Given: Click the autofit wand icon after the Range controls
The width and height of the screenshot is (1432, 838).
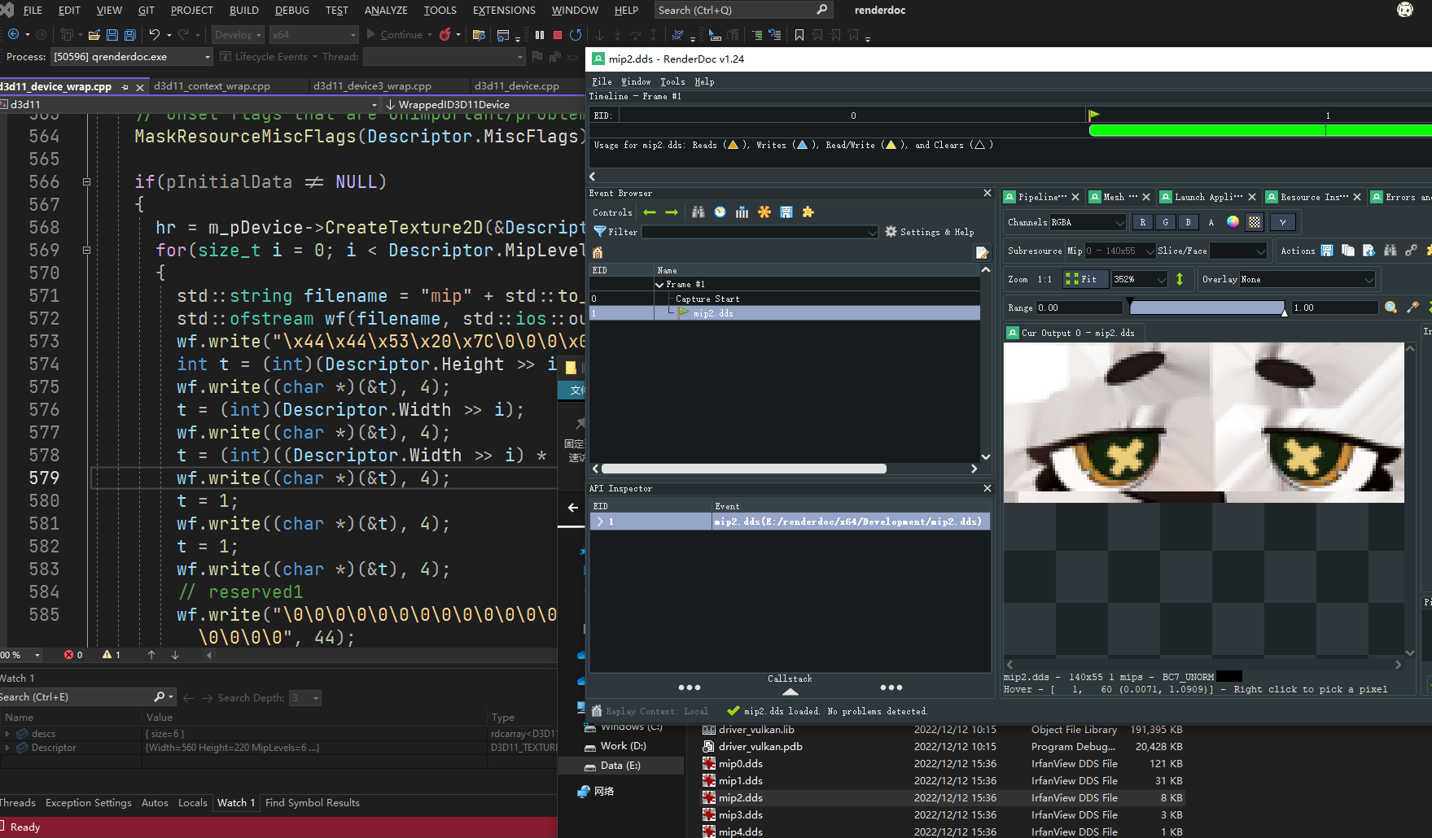Looking at the screenshot, I should click(x=1413, y=308).
